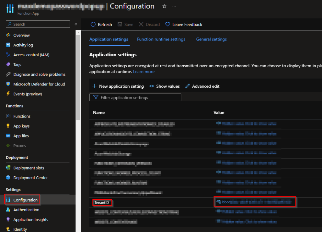
Task: Reveal the hidden TenantID value
Action: point(219,202)
